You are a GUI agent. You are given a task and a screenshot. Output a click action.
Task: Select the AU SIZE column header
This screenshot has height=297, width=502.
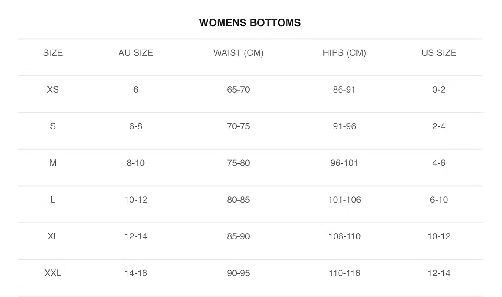tap(136, 53)
